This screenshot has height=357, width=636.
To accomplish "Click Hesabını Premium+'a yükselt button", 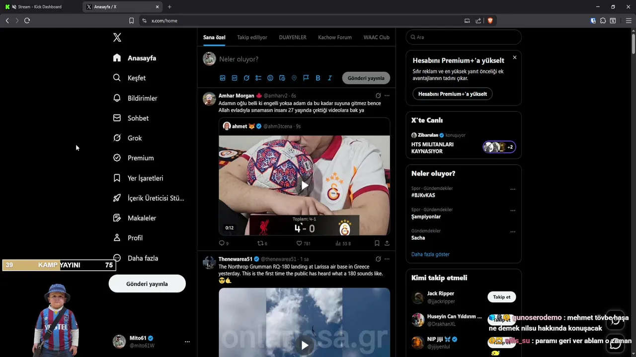I will pos(452,94).
